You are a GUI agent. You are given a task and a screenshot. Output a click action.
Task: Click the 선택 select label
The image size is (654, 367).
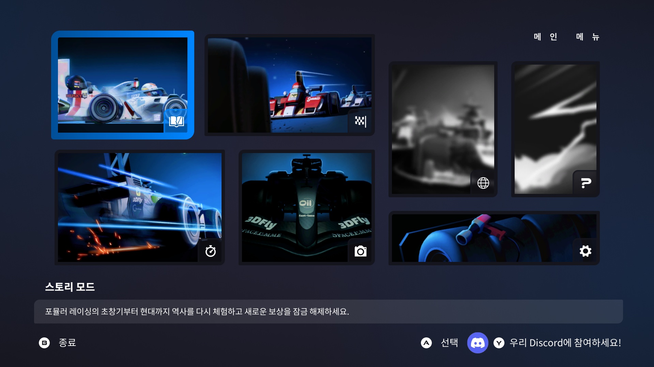[x=449, y=343]
